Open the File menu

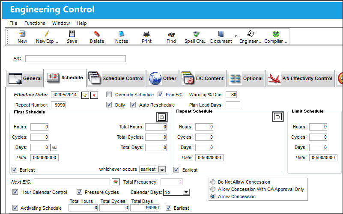click(13, 23)
